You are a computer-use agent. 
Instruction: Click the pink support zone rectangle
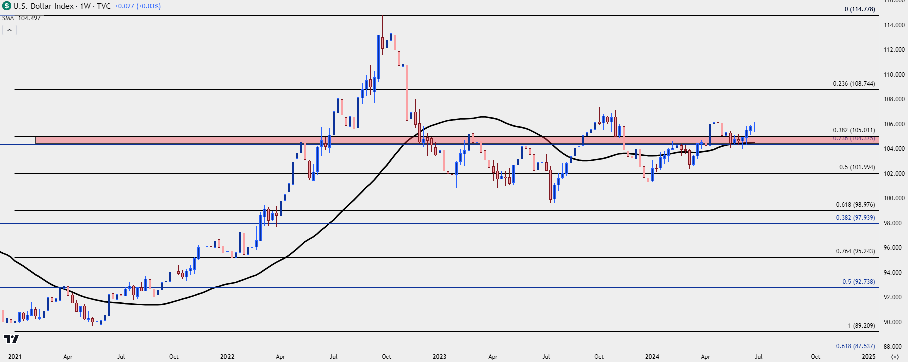point(456,140)
